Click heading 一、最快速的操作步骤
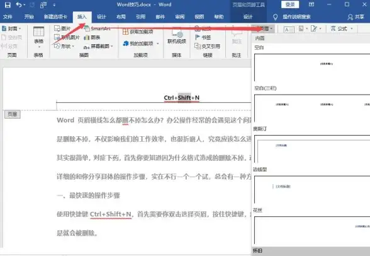The width and height of the screenshot is (370, 256). tap(88, 195)
